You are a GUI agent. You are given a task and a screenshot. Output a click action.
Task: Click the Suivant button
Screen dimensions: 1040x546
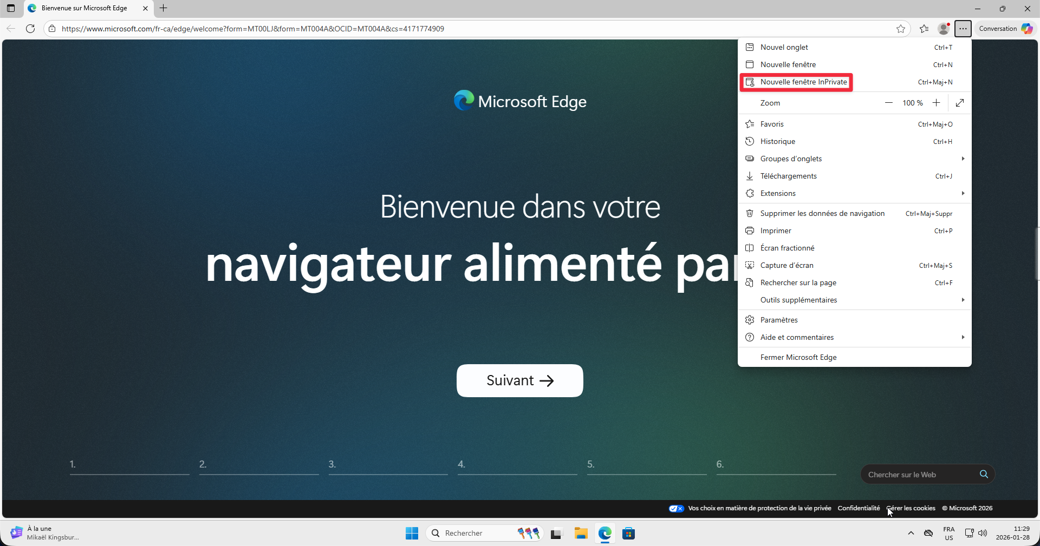pyautogui.click(x=520, y=381)
